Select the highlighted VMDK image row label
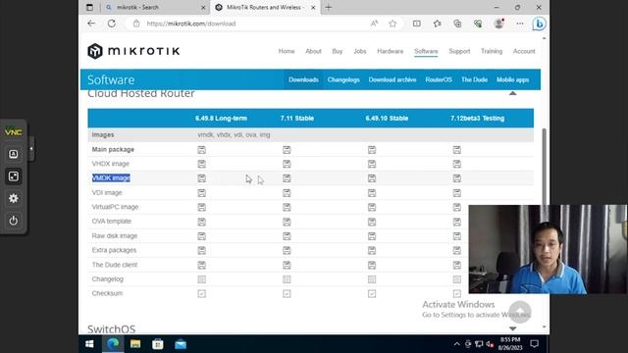The image size is (628, 353). pos(111,178)
